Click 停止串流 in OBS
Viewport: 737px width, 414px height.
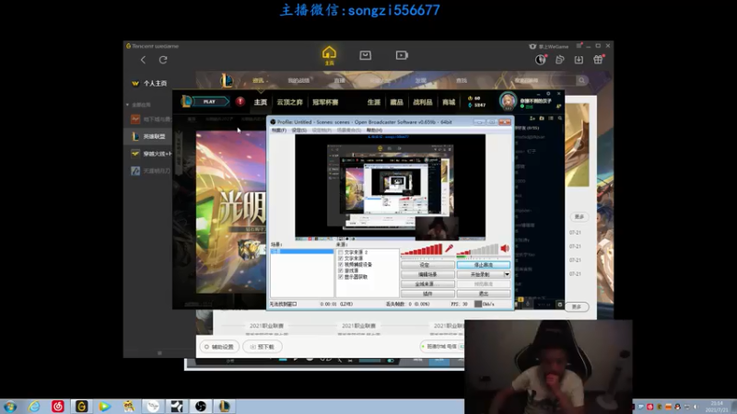(483, 265)
